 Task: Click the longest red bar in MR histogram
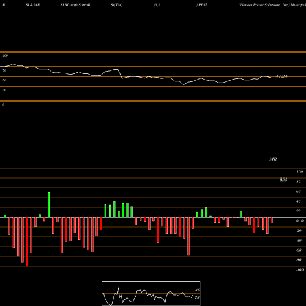click(x=27, y=242)
